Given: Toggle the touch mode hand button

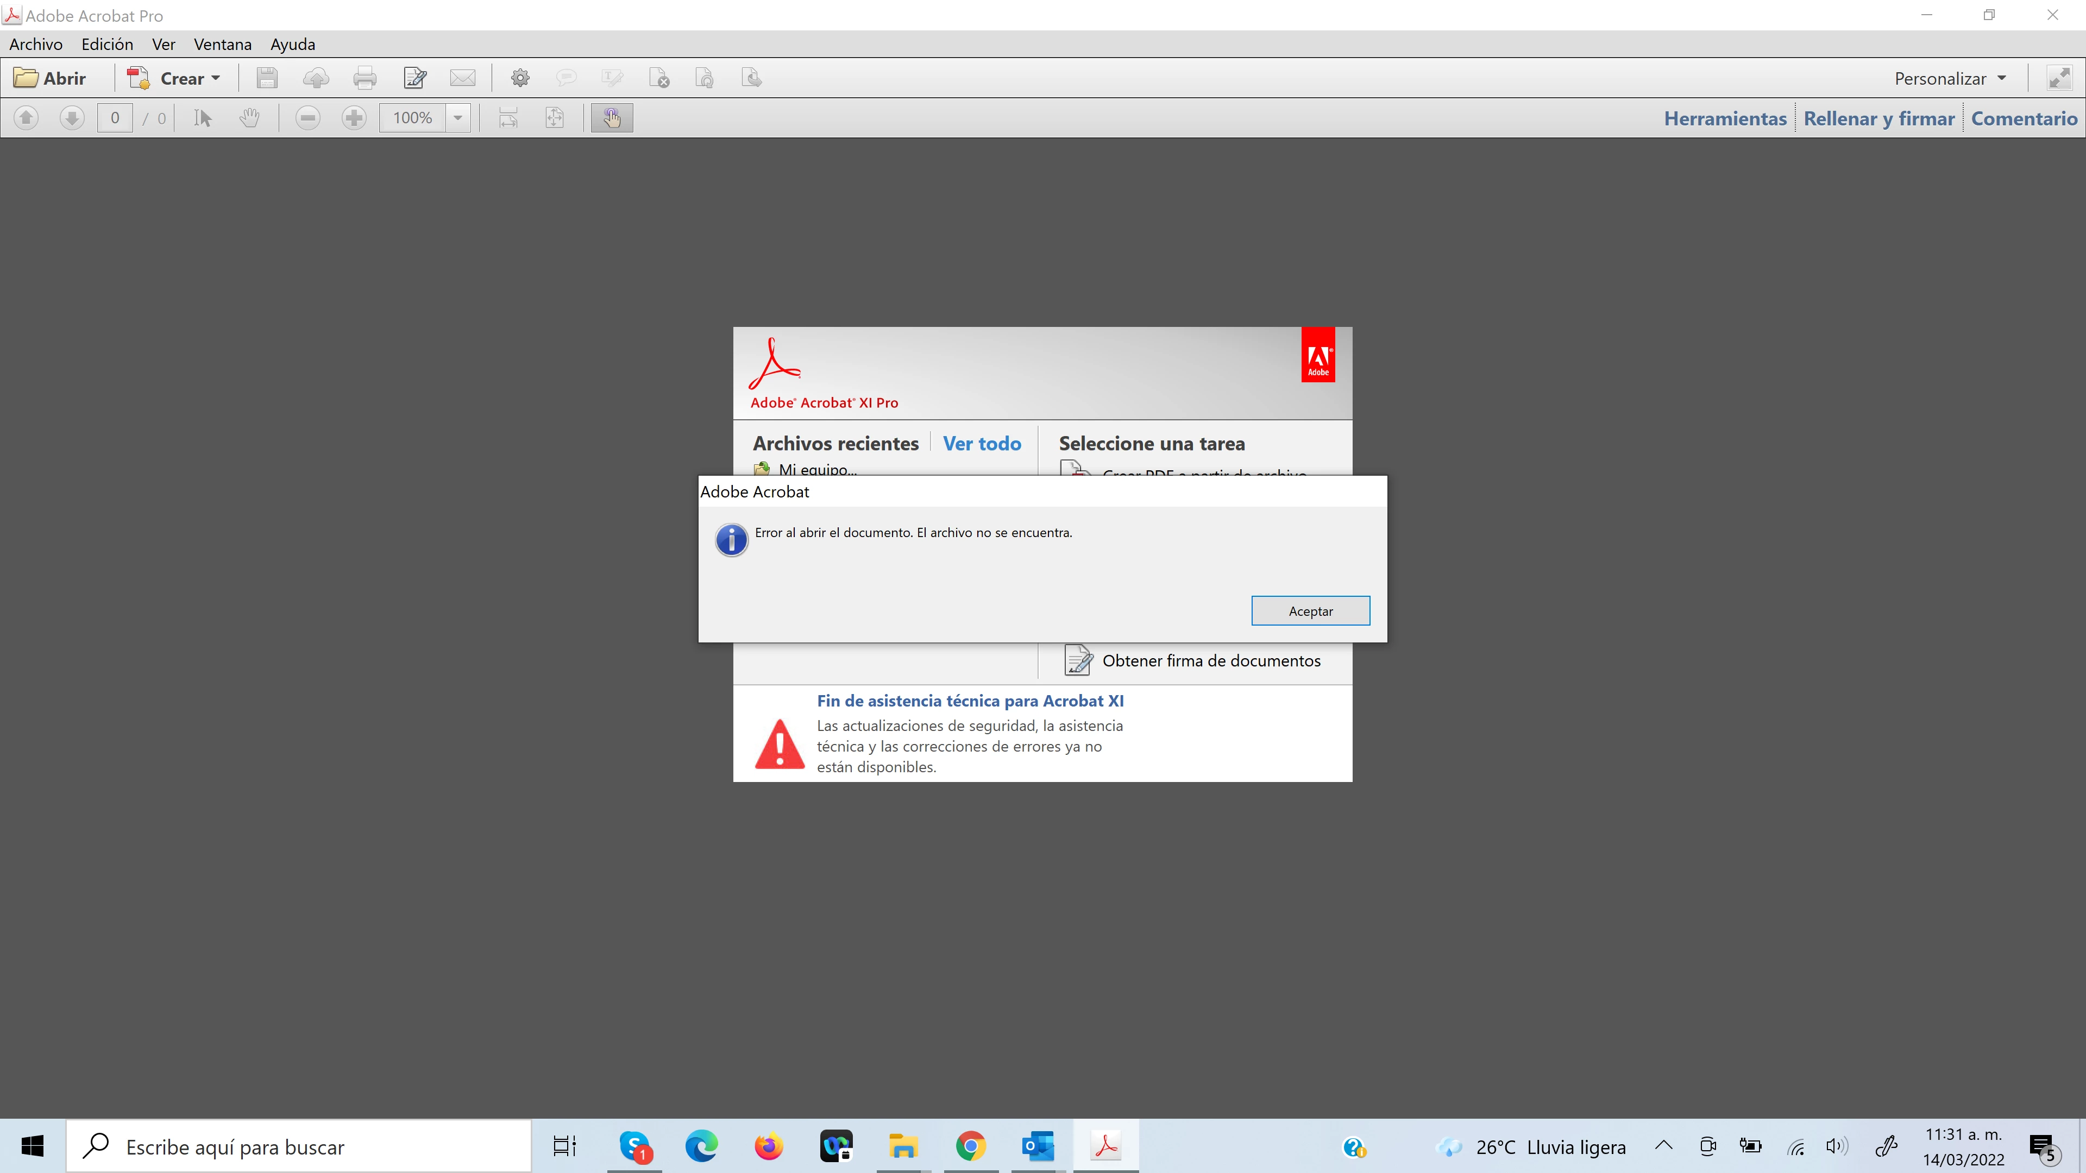Looking at the screenshot, I should pos(611,118).
